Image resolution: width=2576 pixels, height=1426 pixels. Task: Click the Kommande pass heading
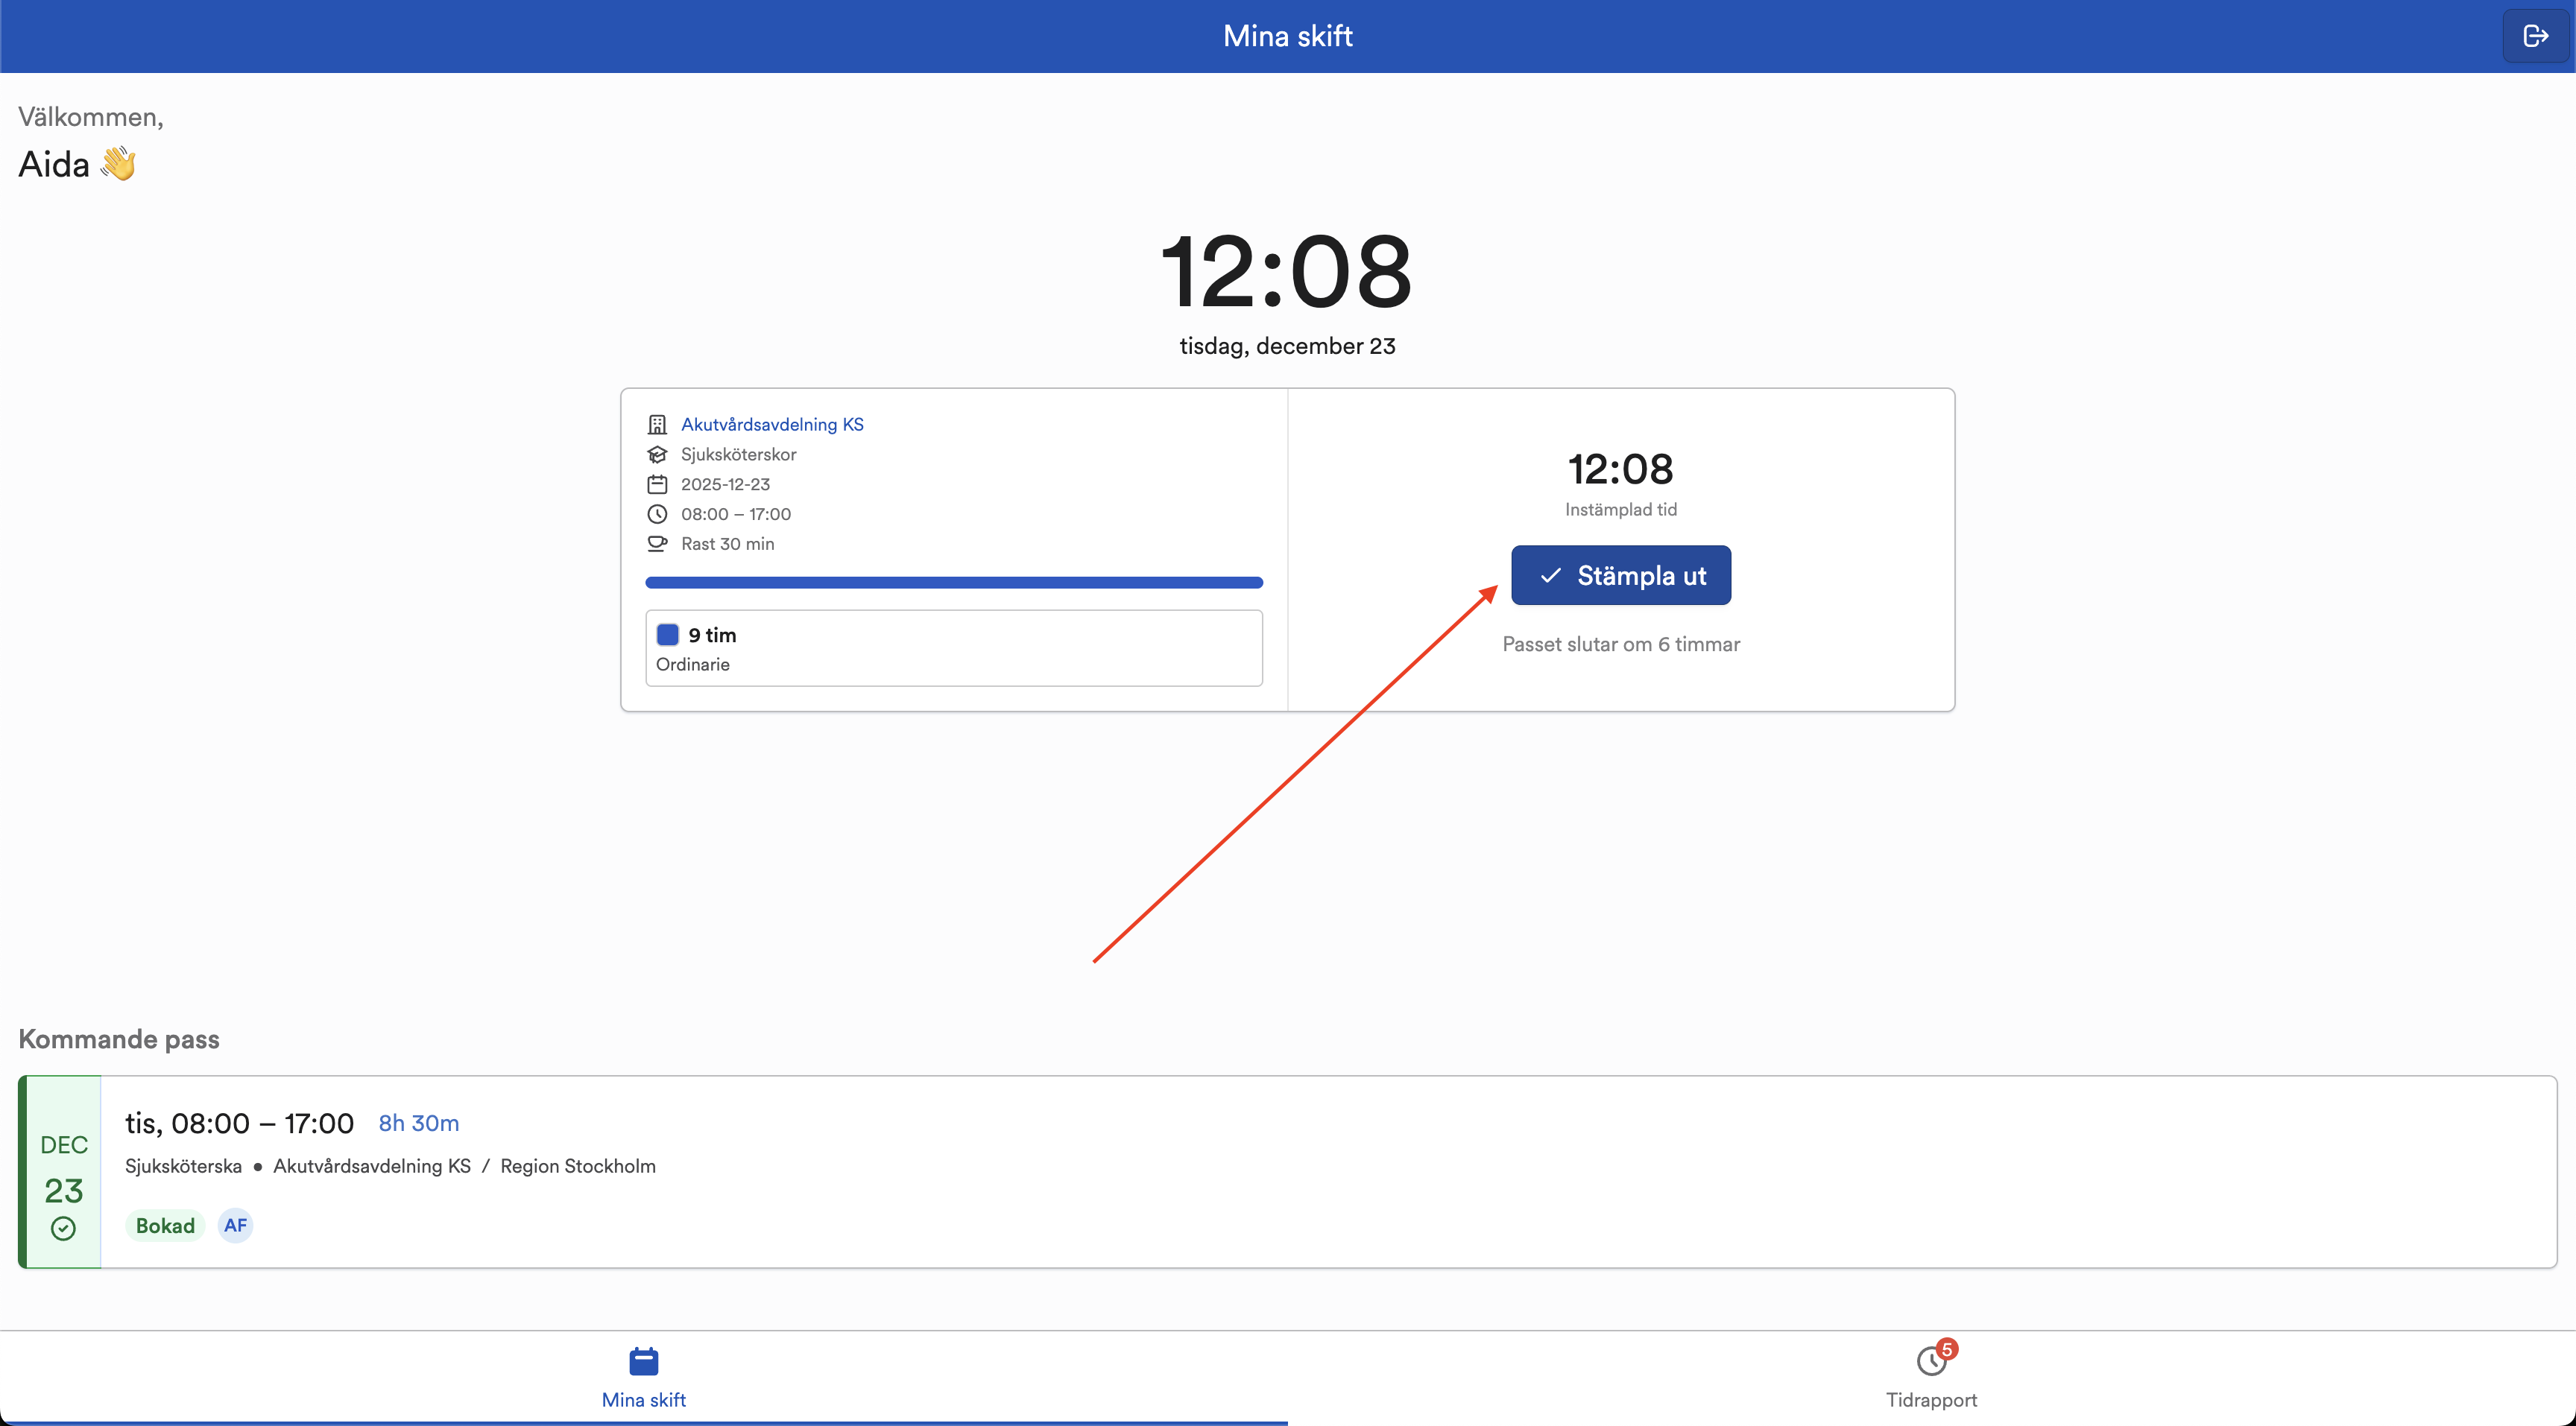tap(119, 1039)
